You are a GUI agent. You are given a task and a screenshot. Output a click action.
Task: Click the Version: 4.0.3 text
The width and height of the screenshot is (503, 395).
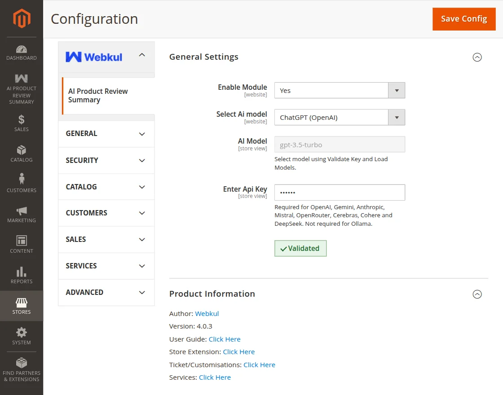(190, 326)
